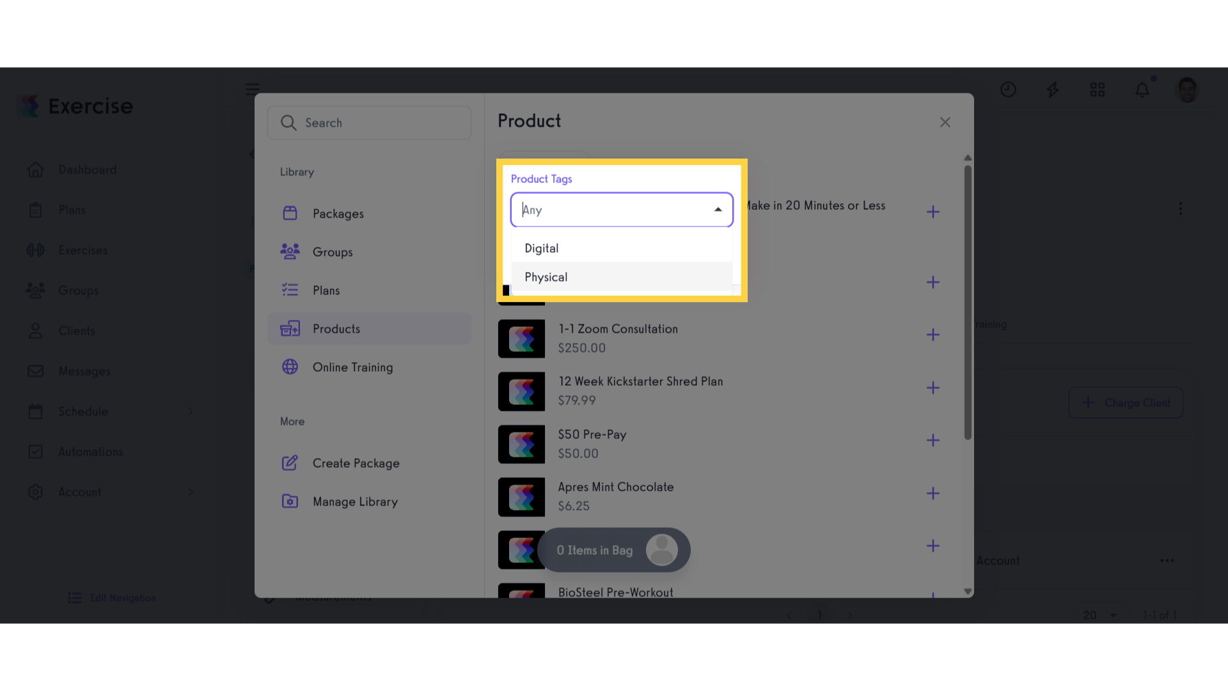Toggle the hamburger menu icon
1228x691 pixels.
(253, 89)
